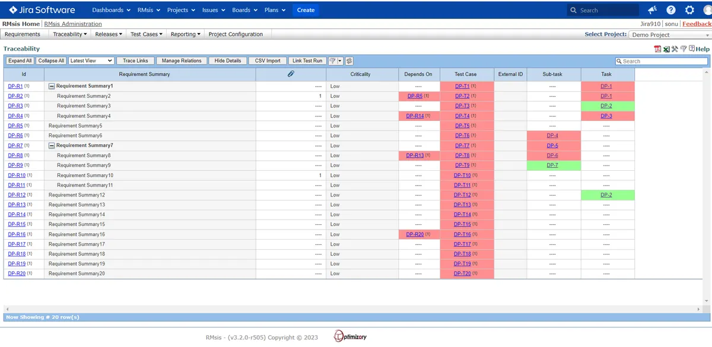Viewport: 712px width, 347px height.
Task: Open sub-task DP-7 link
Action: (552, 165)
